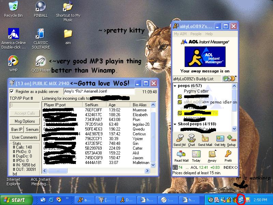The image size is (273, 205).
Task: Switch to the 'D...' AIM taskbar button
Action: [126, 200]
